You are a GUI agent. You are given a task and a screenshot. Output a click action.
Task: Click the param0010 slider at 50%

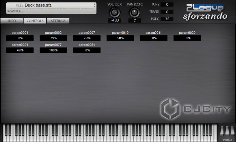click(120, 38)
